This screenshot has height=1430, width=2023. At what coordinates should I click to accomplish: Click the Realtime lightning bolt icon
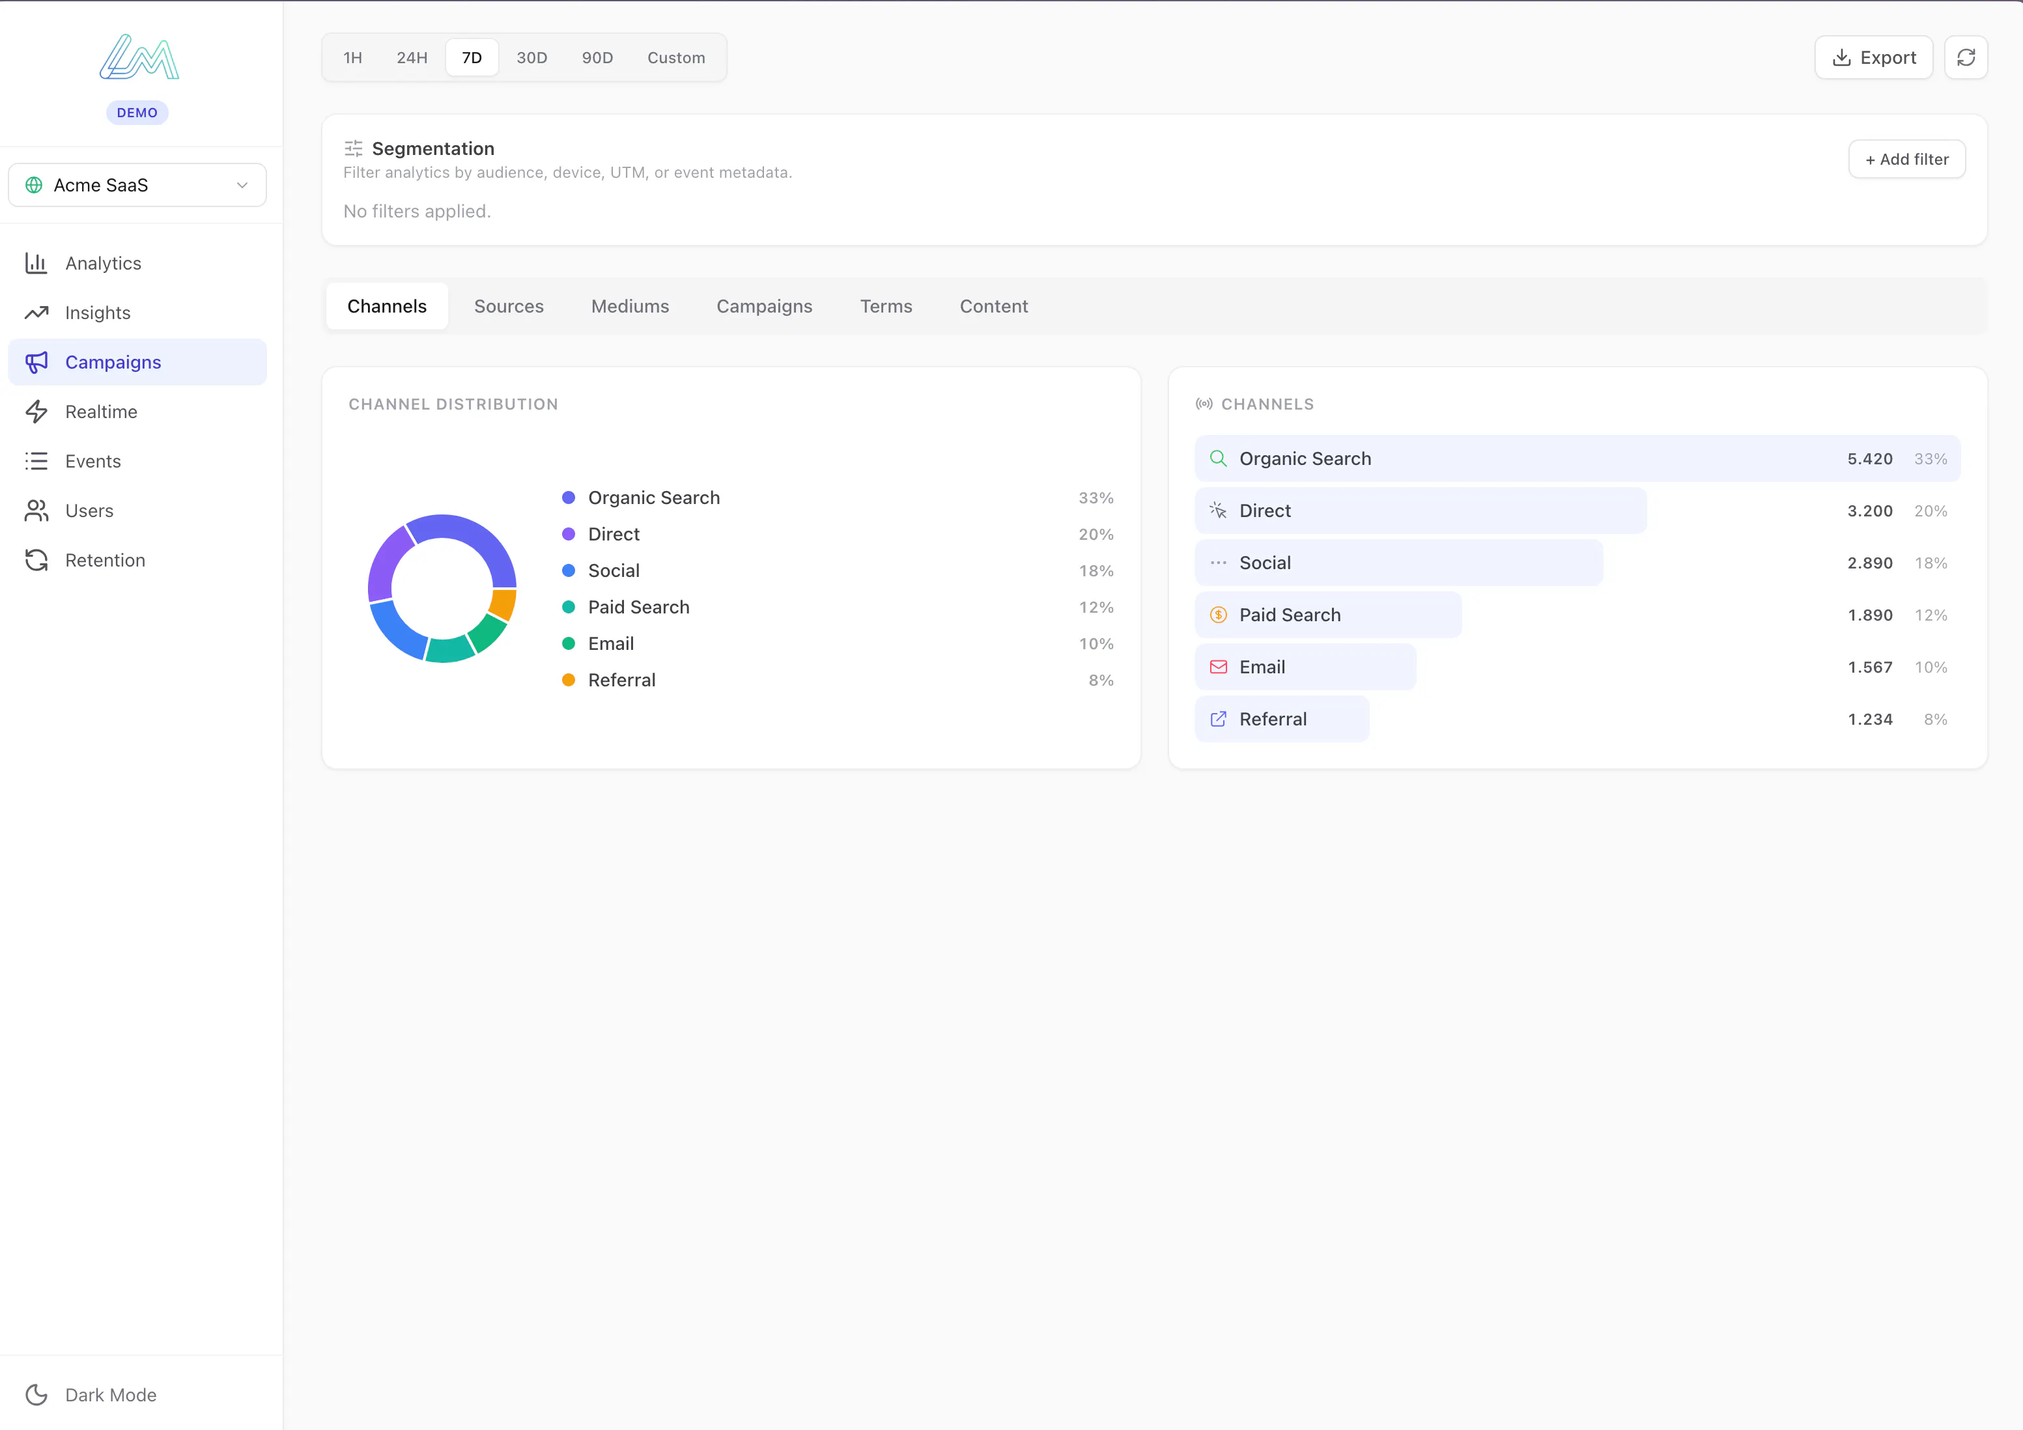[36, 412]
